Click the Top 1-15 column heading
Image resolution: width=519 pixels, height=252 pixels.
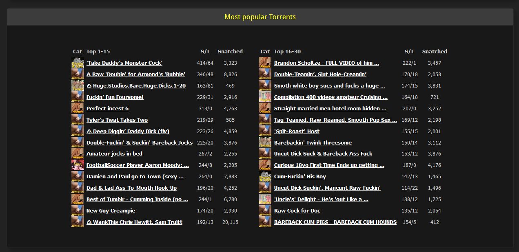coord(98,52)
